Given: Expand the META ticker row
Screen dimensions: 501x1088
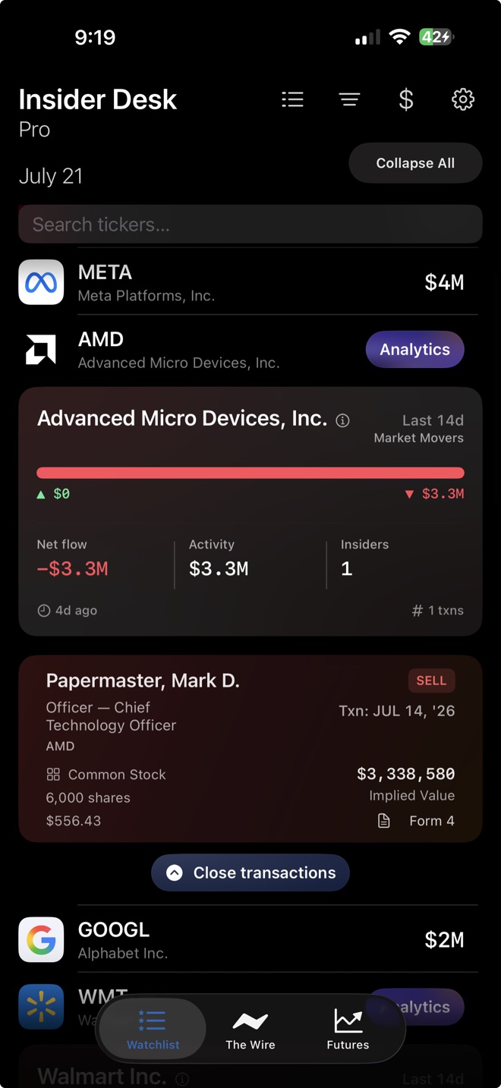Looking at the screenshot, I should pyautogui.click(x=250, y=282).
